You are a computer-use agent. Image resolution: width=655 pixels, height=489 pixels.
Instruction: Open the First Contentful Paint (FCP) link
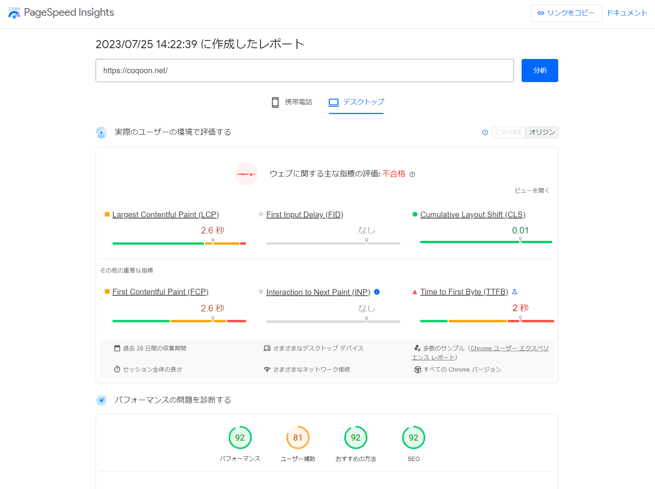(160, 292)
